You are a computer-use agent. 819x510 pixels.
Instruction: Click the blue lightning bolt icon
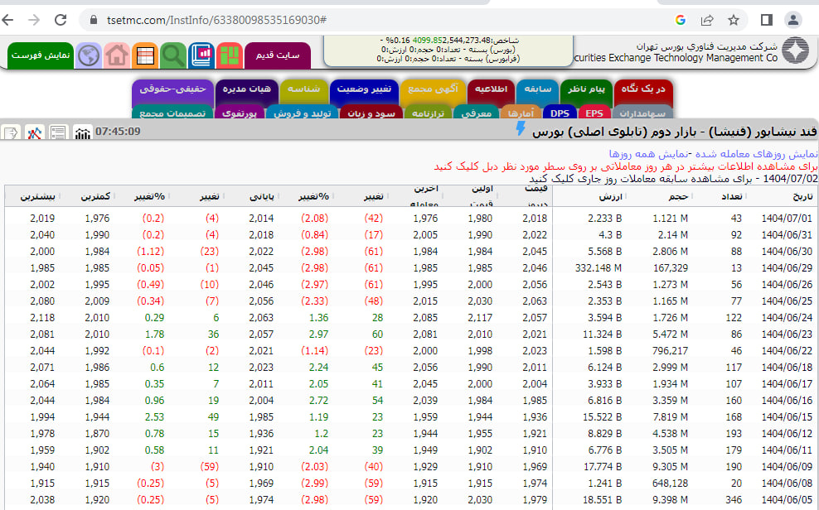[x=521, y=129]
